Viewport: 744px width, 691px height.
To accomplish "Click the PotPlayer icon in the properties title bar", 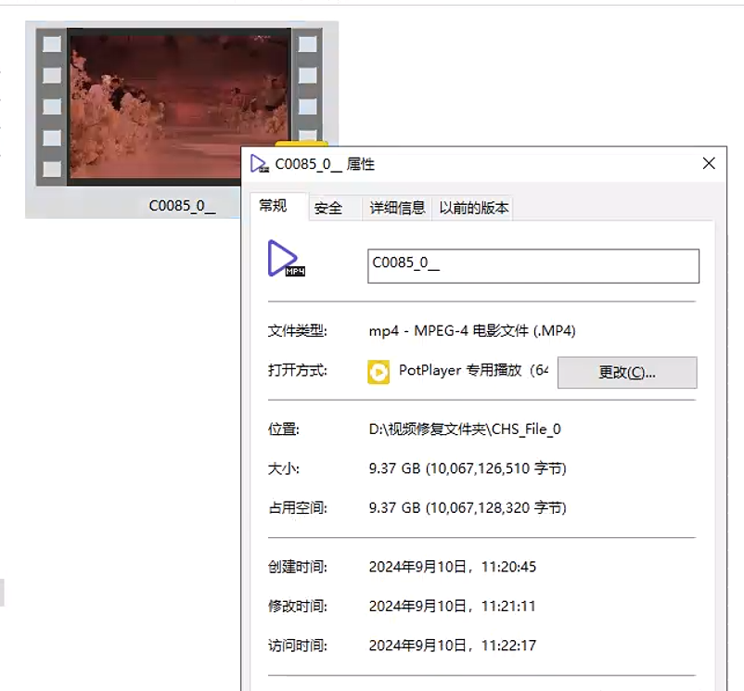I will (260, 164).
